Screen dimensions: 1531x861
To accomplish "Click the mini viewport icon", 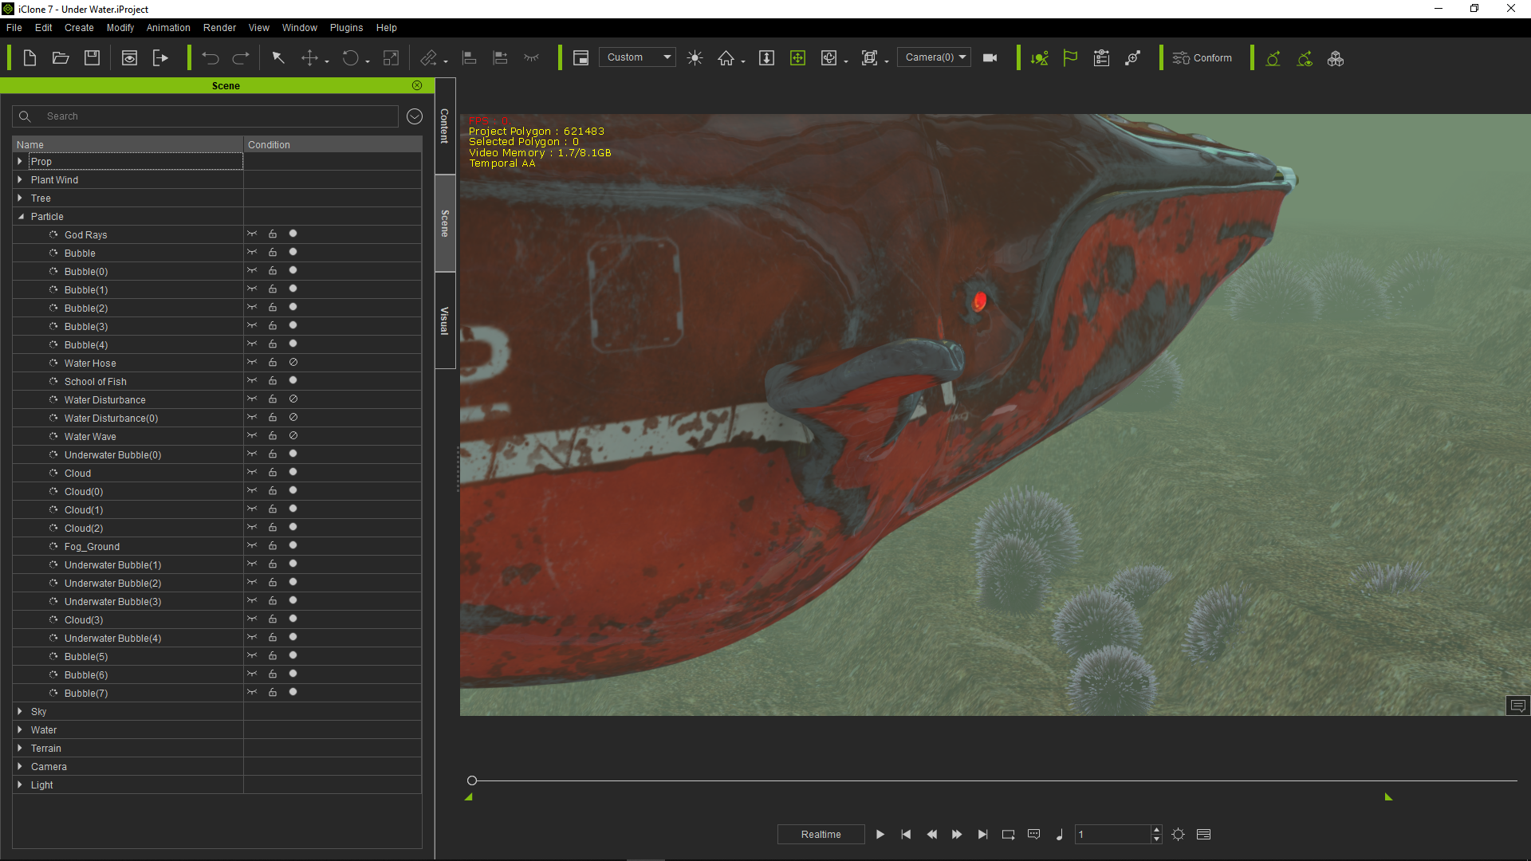I will point(581,58).
